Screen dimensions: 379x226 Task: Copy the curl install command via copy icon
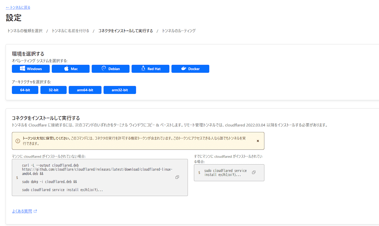[177, 177]
